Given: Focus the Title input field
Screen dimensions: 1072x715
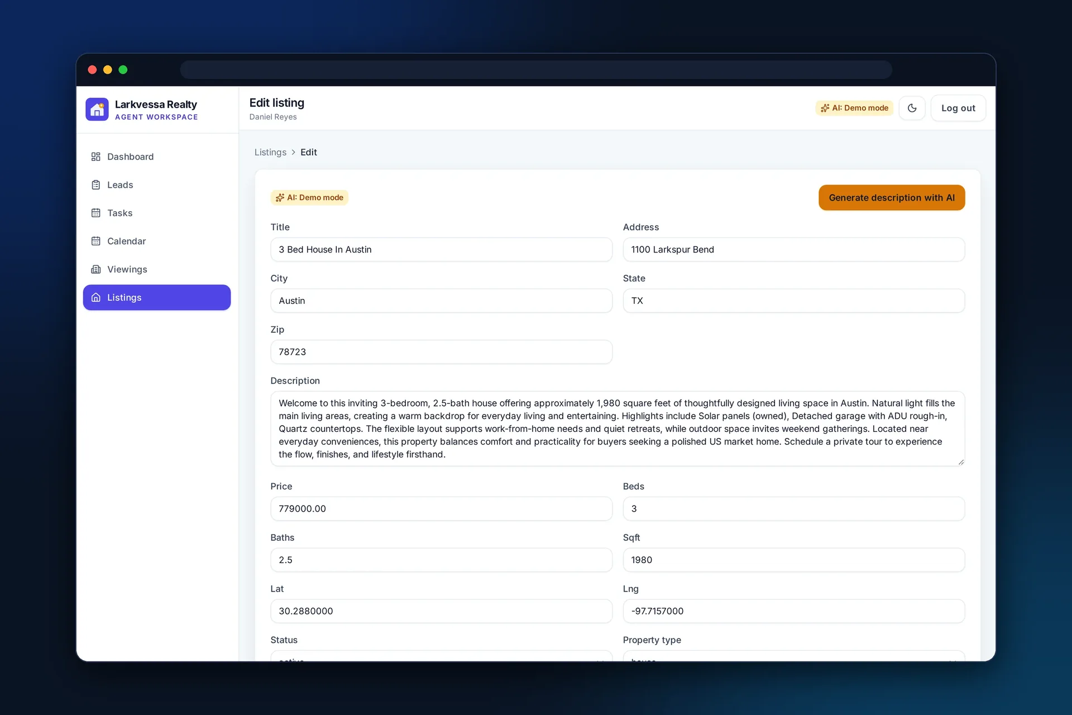Looking at the screenshot, I should 441,250.
